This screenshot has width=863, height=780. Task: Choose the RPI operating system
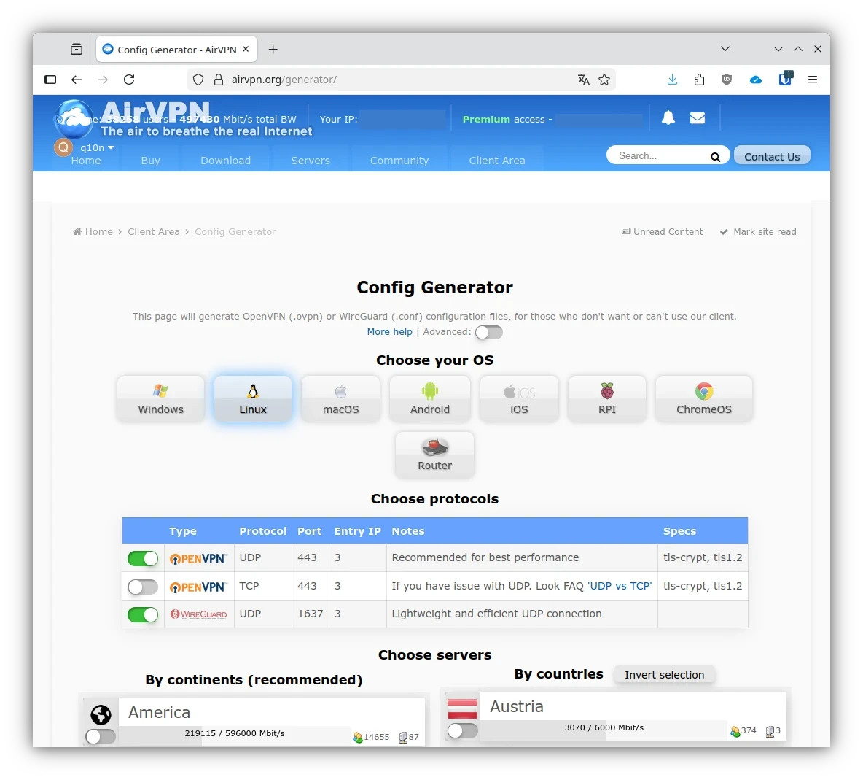[606, 398]
